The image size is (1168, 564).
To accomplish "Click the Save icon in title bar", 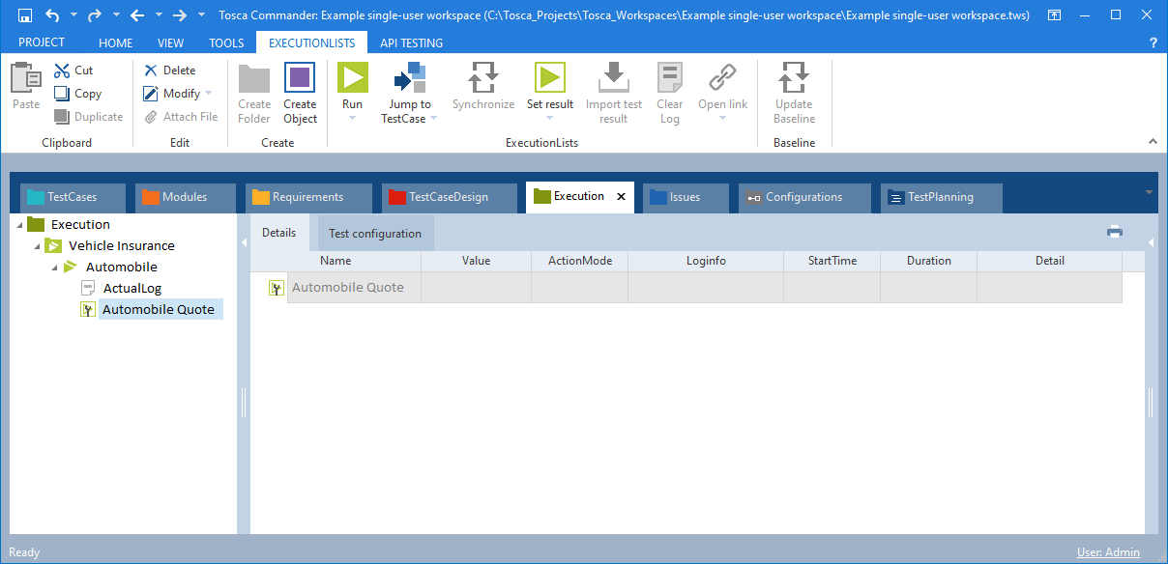I will point(25,15).
